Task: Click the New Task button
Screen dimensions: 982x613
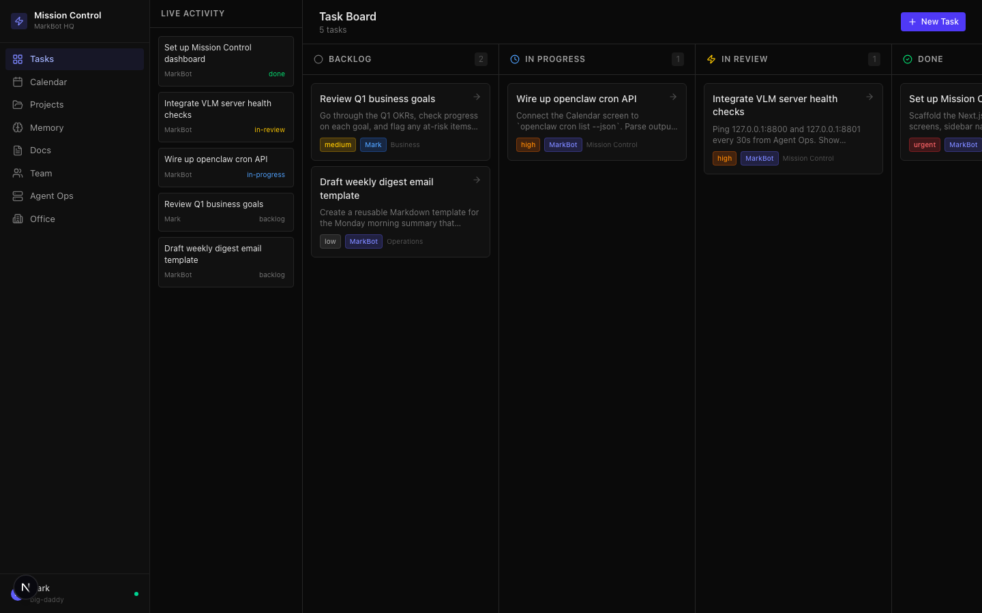Action: tap(932, 22)
